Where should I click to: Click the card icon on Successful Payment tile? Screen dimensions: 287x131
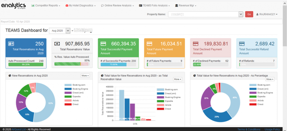pos(104,44)
